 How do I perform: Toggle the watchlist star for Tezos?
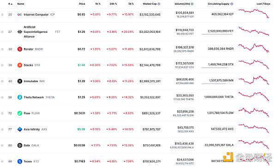2,161
